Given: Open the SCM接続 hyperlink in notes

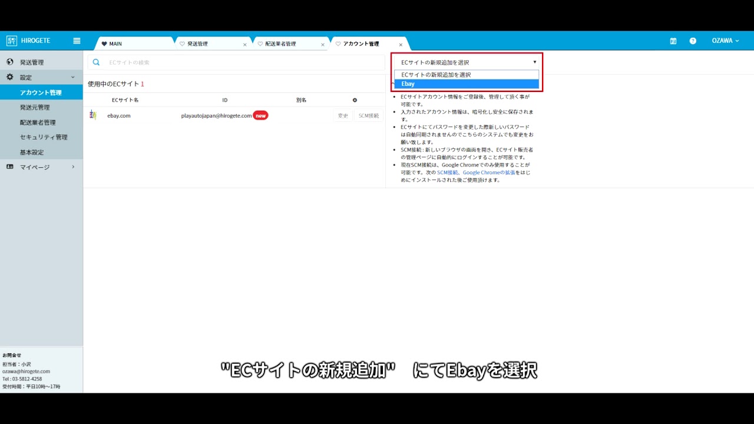Looking at the screenshot, I should click(448, 173).
